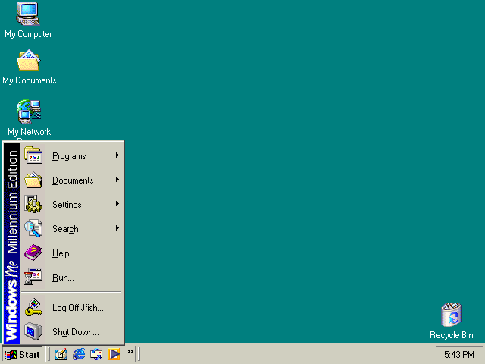Choose Run... from the Start menu
Screen dimensions: 485x364
72,277
